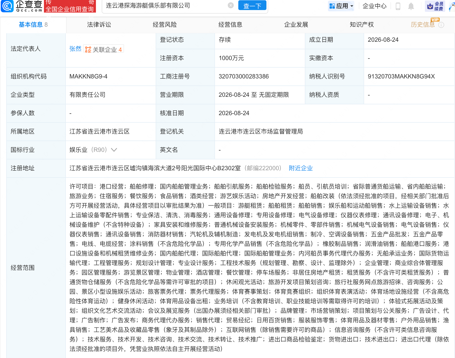Select the registered address text
The image size is (455, 358).
coord(155,168)
